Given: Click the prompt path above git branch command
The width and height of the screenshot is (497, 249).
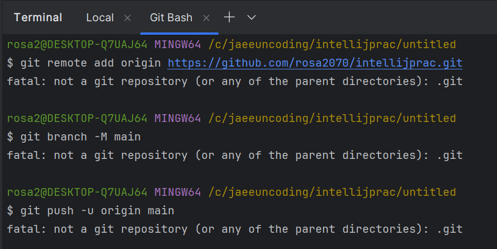Looking at the screenshot, I should 332,118.
